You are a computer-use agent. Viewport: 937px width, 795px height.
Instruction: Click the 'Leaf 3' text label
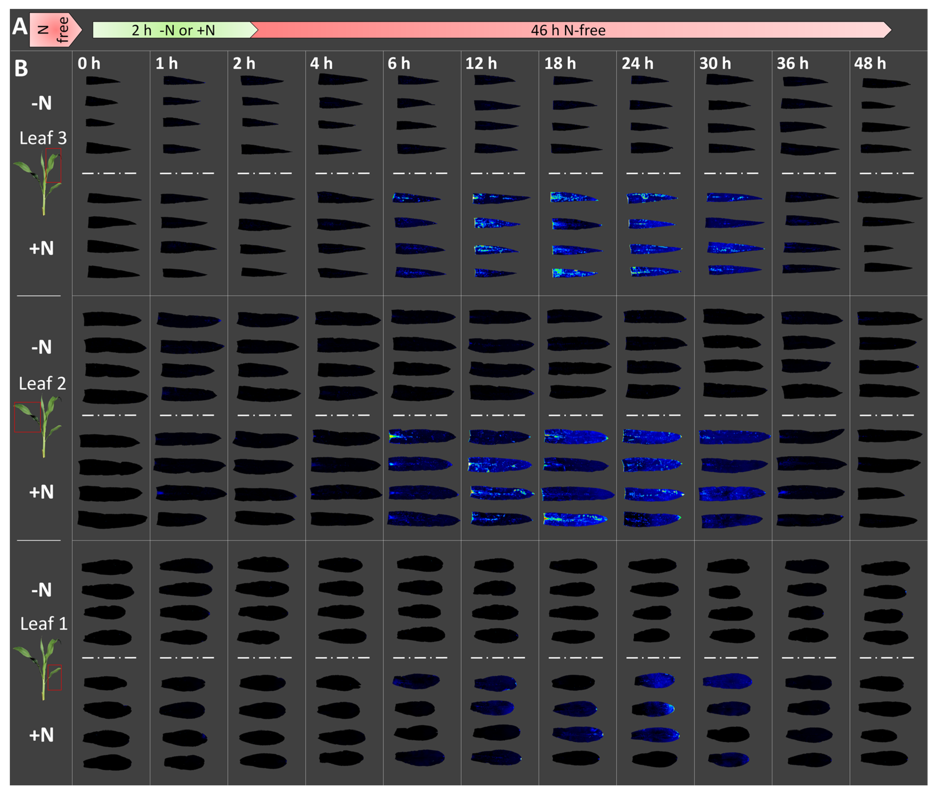click(43, 137)
